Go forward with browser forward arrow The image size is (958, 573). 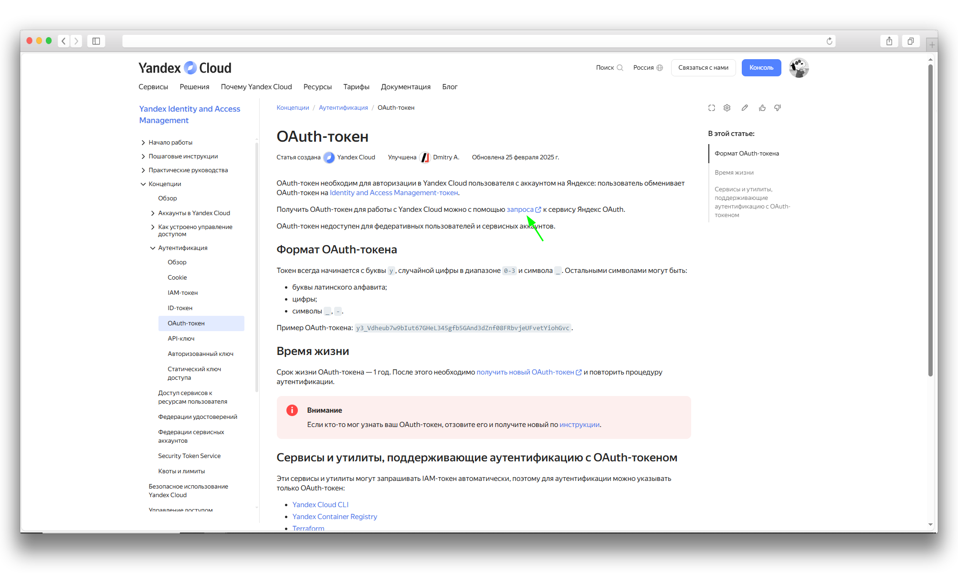coord(76,41)
